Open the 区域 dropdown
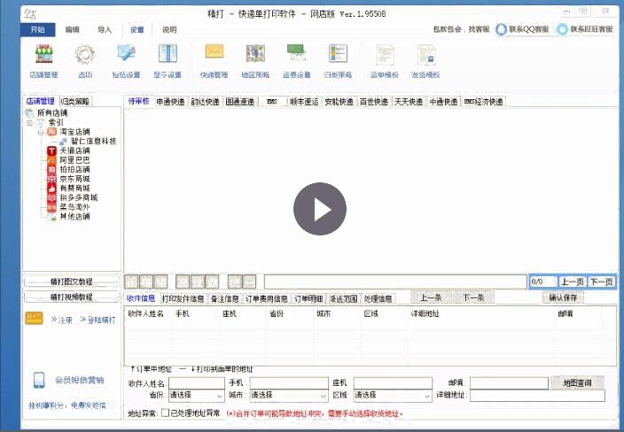624x432 pixels. pyautogui.click(x=388, y=396)
